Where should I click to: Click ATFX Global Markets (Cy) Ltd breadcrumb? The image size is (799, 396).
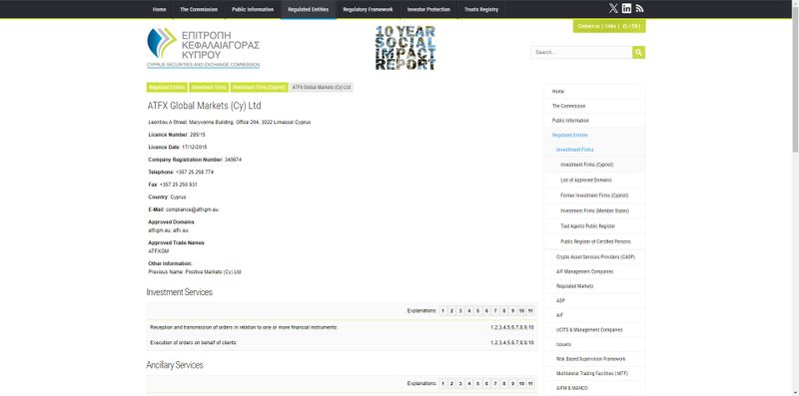click(322, 88)
